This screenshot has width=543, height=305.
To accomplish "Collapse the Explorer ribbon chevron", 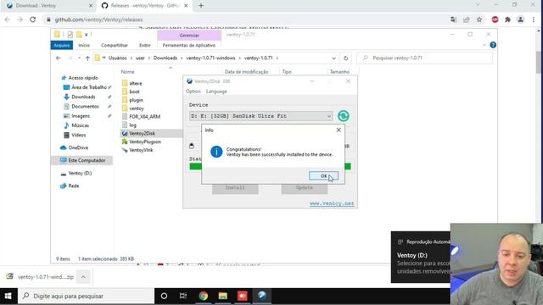I will [484, 45].
